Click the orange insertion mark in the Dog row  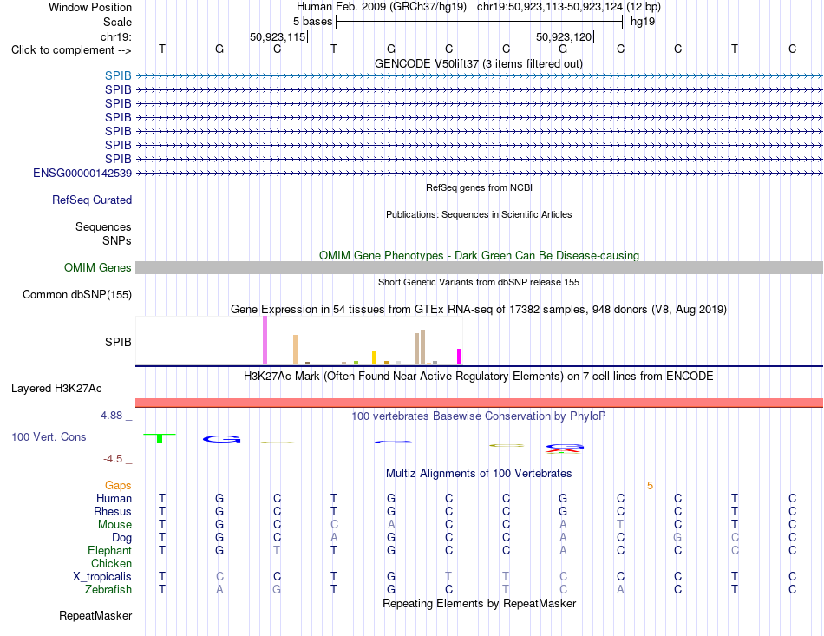(x=651, y=537)
